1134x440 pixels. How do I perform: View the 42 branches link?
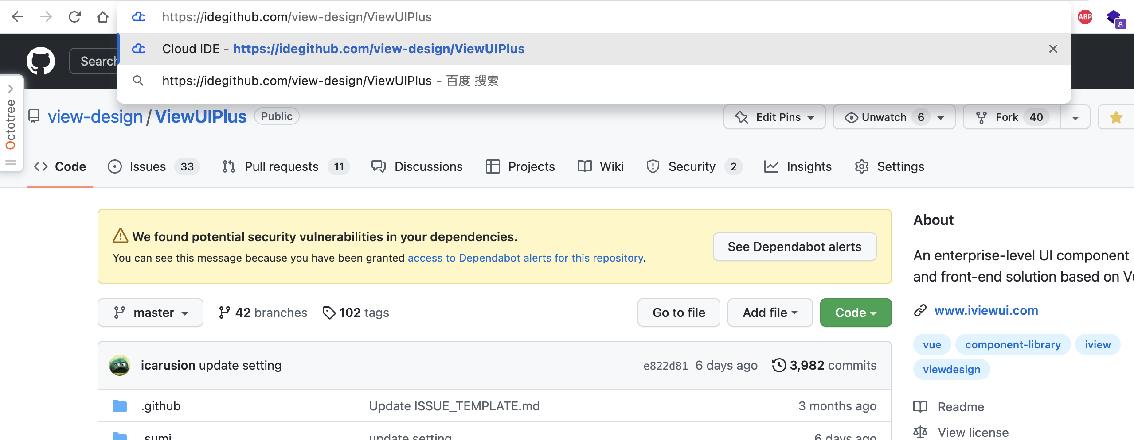[263, 313]
